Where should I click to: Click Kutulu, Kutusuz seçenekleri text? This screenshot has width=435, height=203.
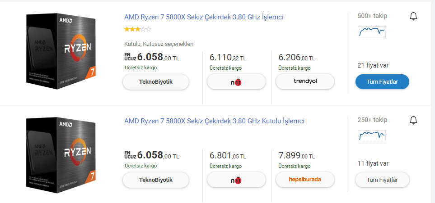point(159,44)
